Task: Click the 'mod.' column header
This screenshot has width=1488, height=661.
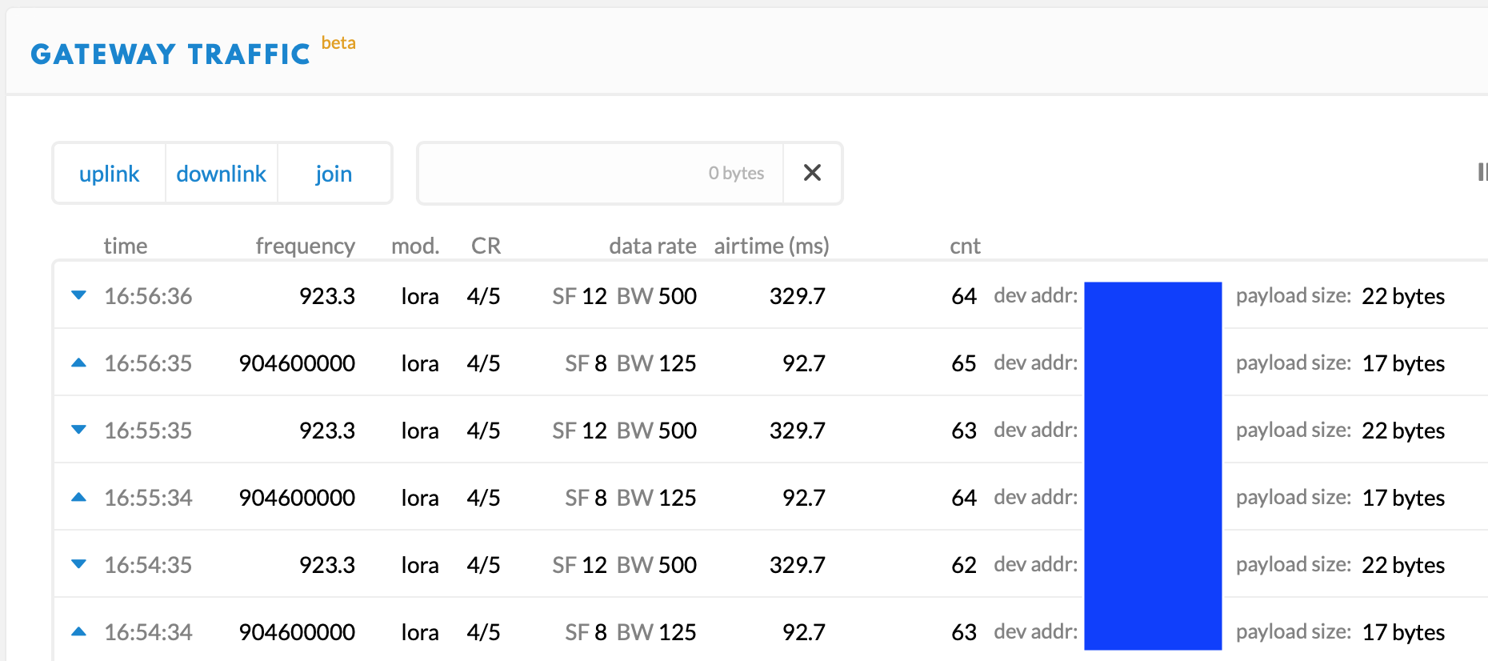Action: pos(415,246)
